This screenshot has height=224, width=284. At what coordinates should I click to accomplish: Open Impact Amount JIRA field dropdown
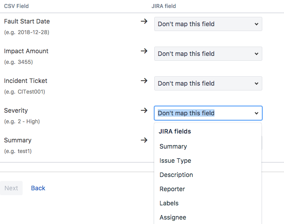208,54
